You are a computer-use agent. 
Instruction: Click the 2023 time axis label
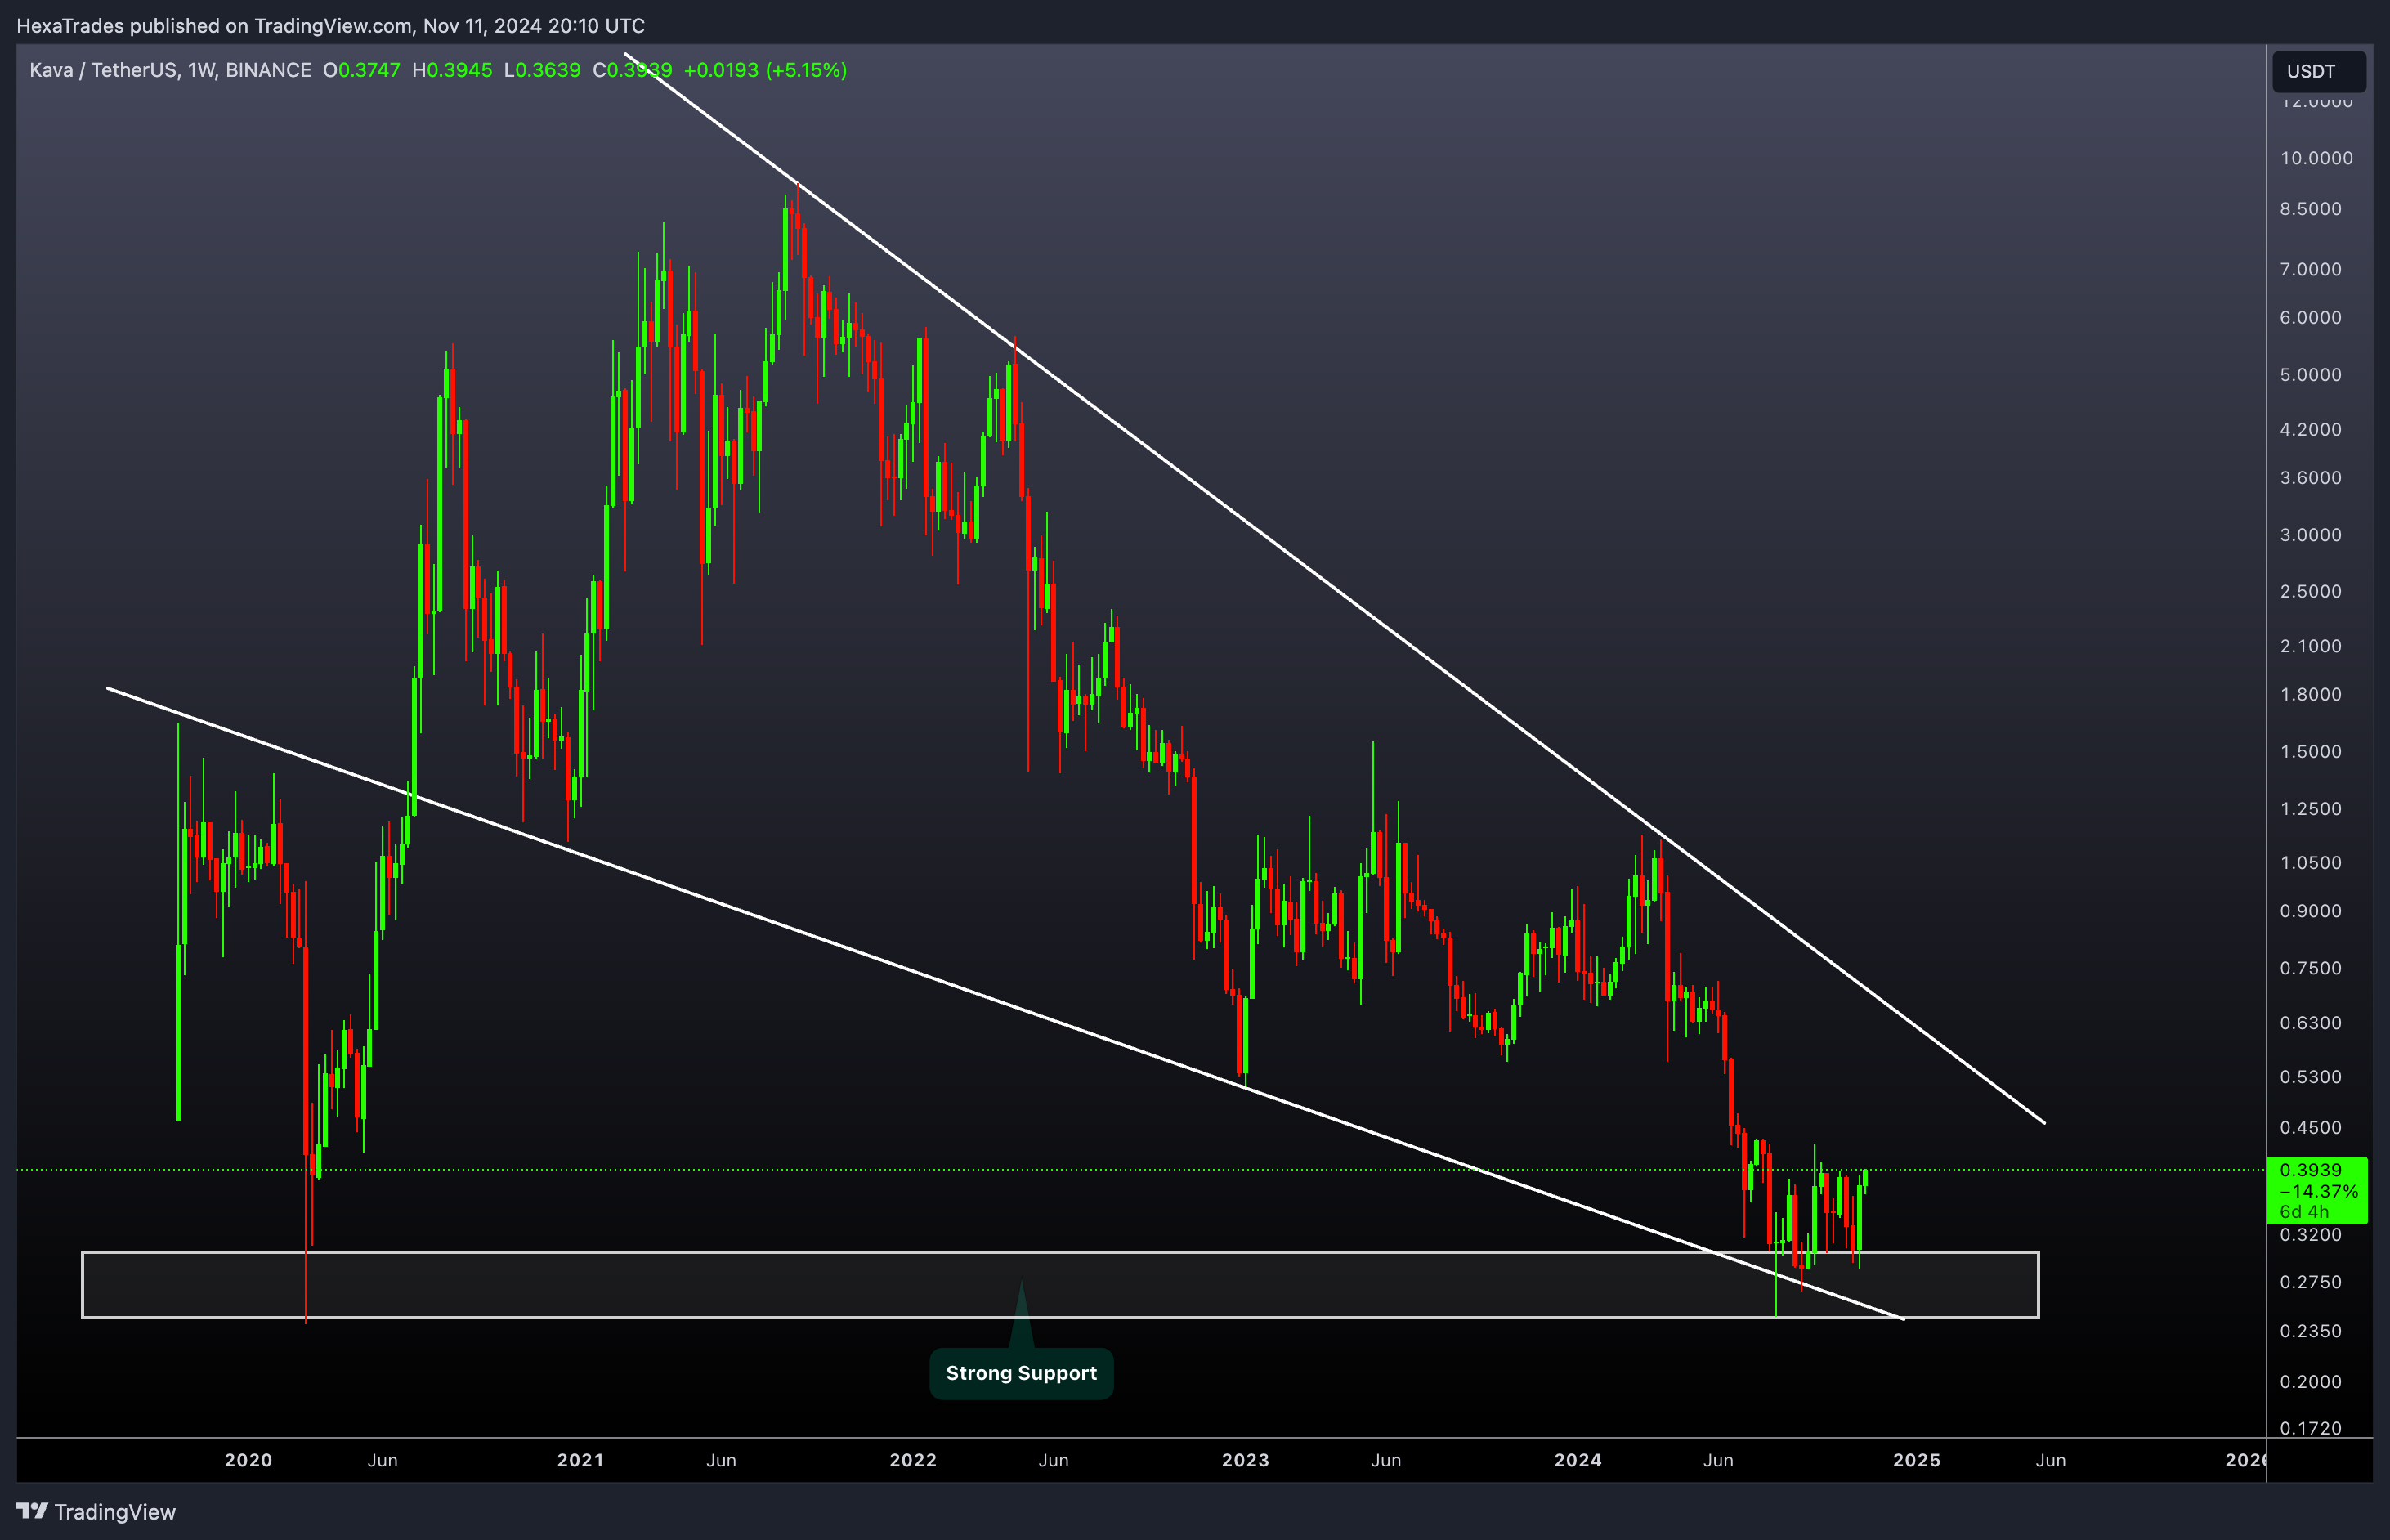click(x=1245, y=1460)
